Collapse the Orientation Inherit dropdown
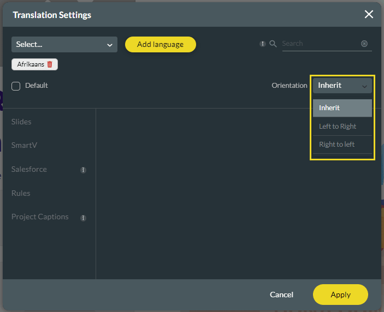This screenshot has height=312, width=384. (342, 86)
